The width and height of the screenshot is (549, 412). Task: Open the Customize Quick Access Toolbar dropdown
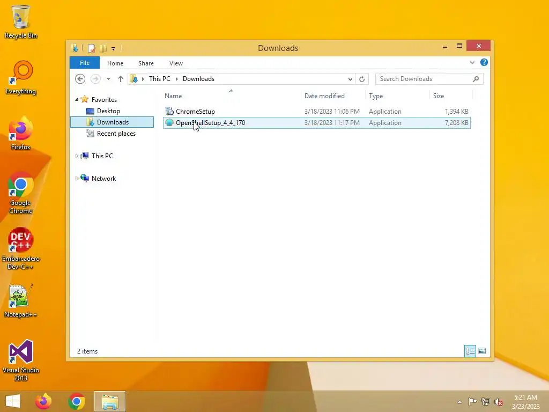pos(114,48)
